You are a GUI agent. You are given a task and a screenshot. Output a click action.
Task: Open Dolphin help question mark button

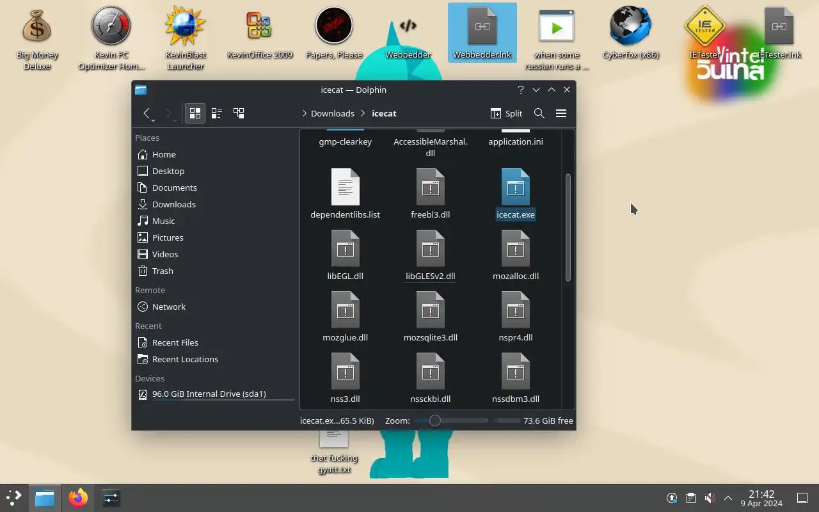pyautogui.click(x=521, y=90)
